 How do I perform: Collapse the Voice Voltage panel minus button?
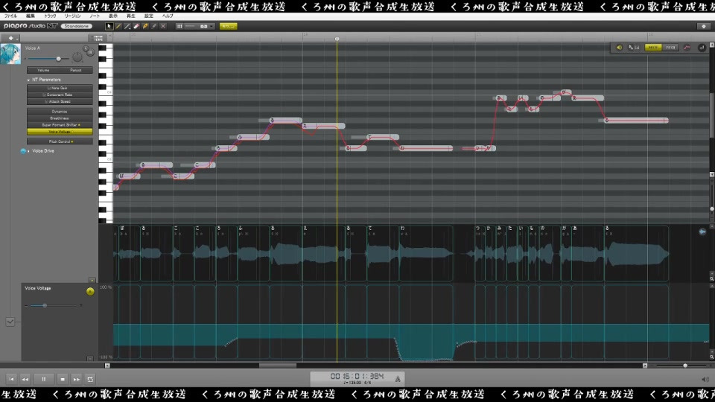pyautogui.click(x=90, y=359)
